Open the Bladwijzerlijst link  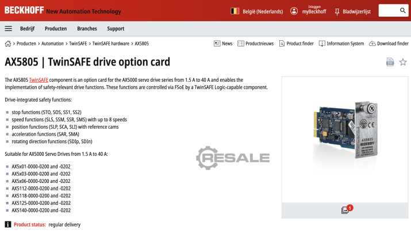(x=356, y=12)
